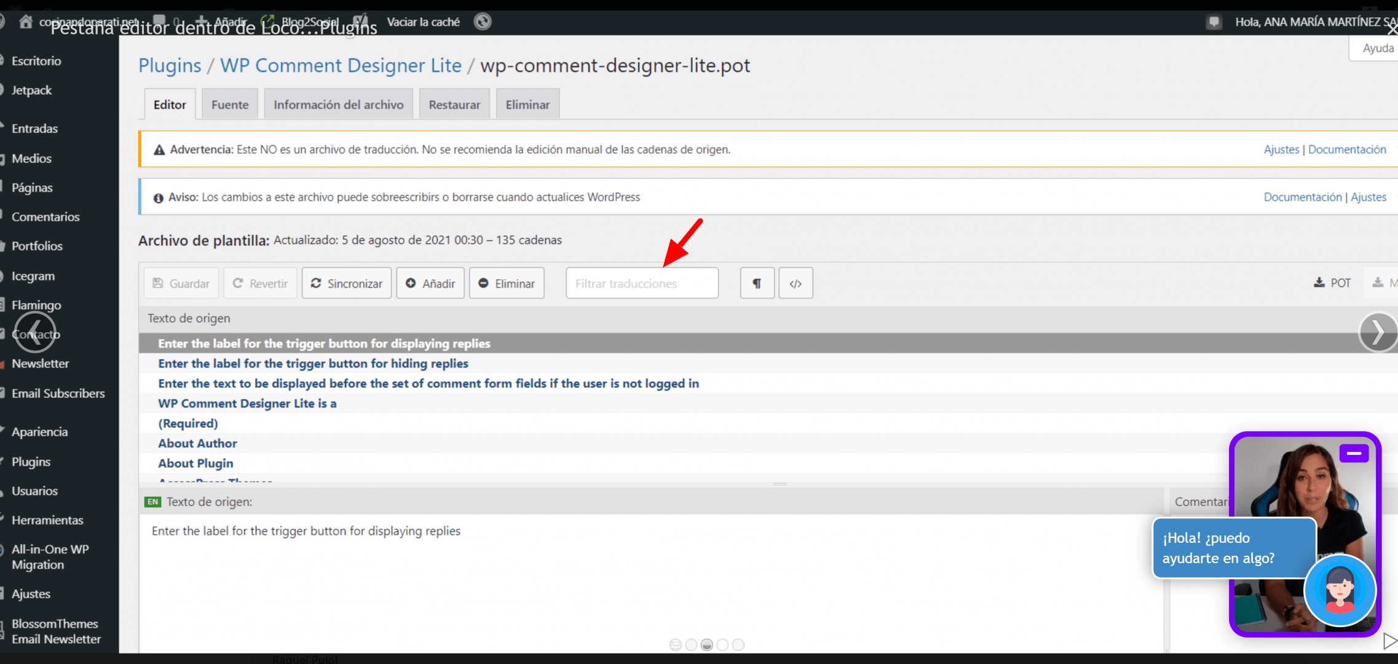Click Documentación link in Advertencia notice
The width and height of the screenshot is (1398, 664).
(1347, 149)
